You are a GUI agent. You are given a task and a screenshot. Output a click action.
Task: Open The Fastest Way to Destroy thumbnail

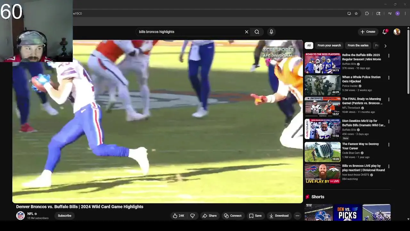click(x=323, y=152)
